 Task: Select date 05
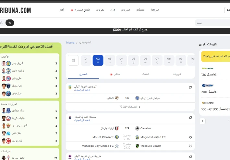[133, 60]
